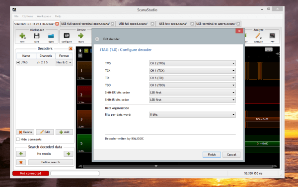Image resolution: width=298 pixels, height=187 pixels.
Task: Open the TDI channel dropdown
Action: click(x=192, y=78)
